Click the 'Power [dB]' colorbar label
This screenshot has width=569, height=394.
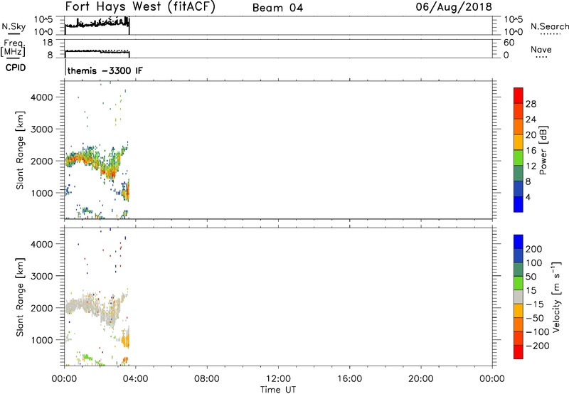543,150
